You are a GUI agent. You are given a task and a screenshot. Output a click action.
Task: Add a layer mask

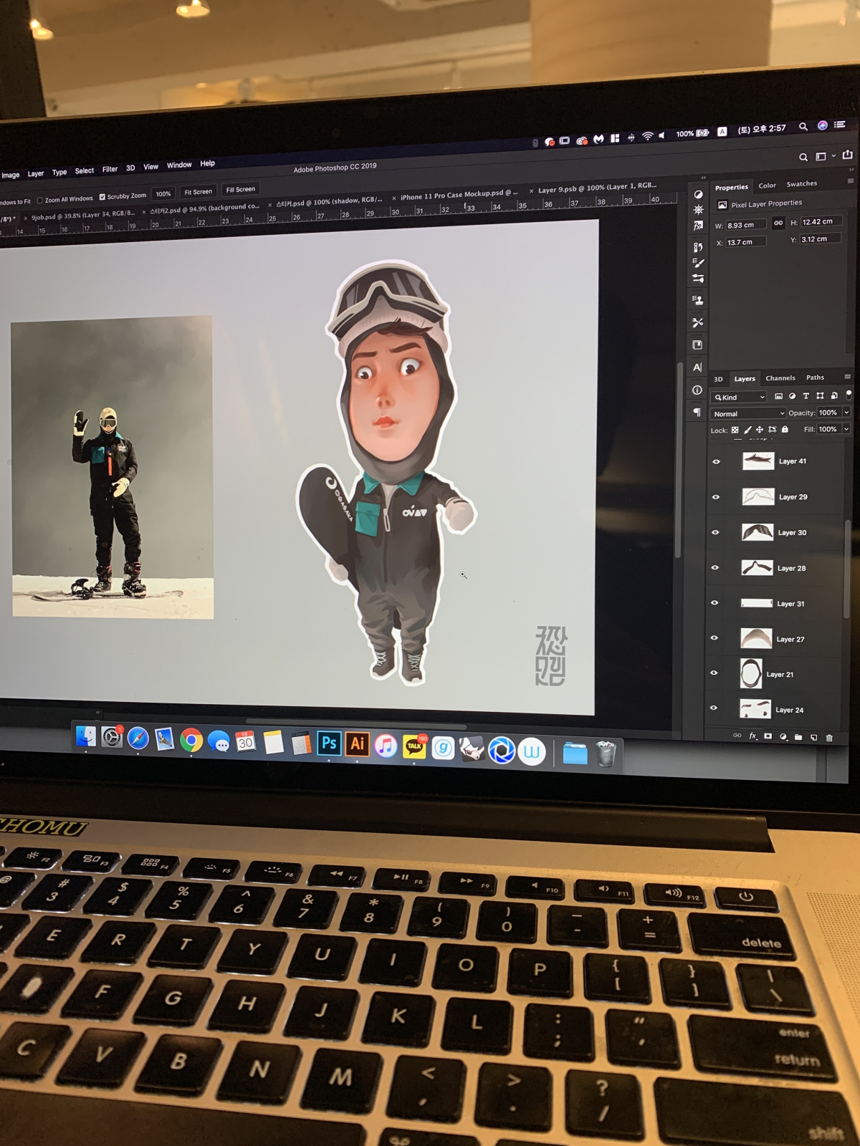tap(768, 736)
